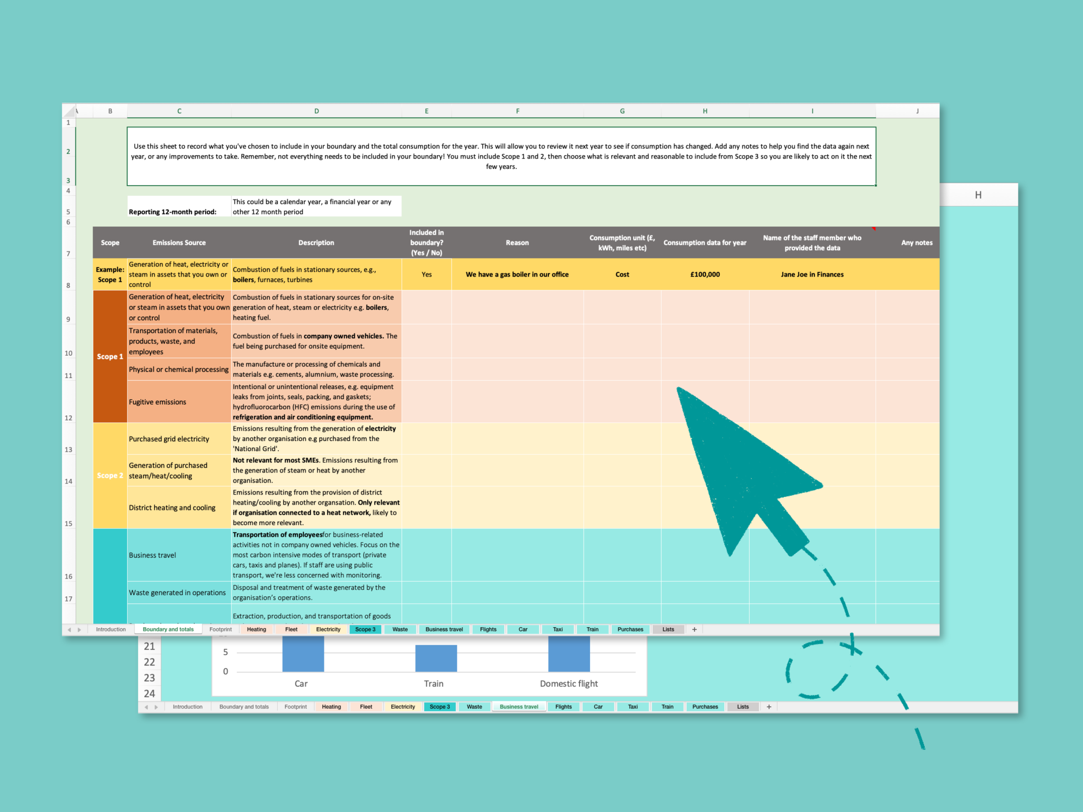Open Electricity tab in back window
This screenshot has height=812, width=1083.
403,707
